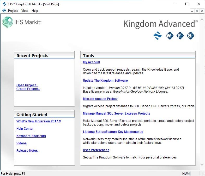Click the Kingdom wave logo icon

pos(158,36)
